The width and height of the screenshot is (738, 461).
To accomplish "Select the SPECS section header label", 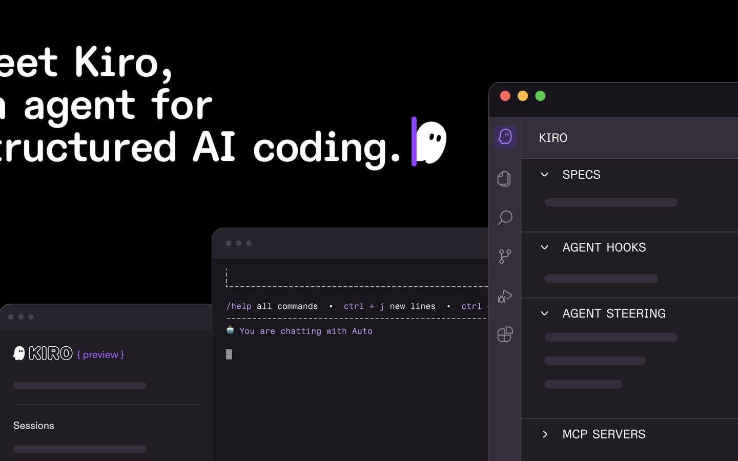I will point(581,175).
